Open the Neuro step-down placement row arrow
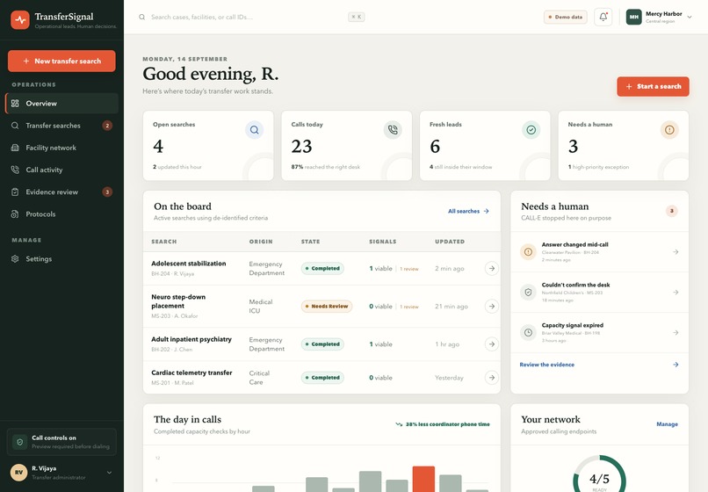 (492, 307)
